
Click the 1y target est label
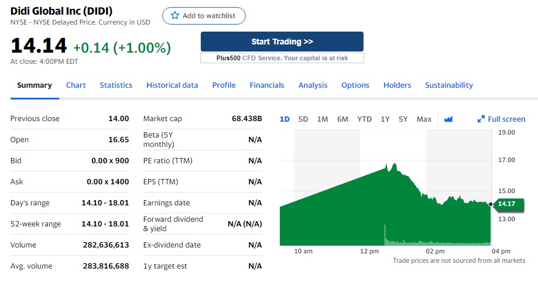tap(165, 266)
